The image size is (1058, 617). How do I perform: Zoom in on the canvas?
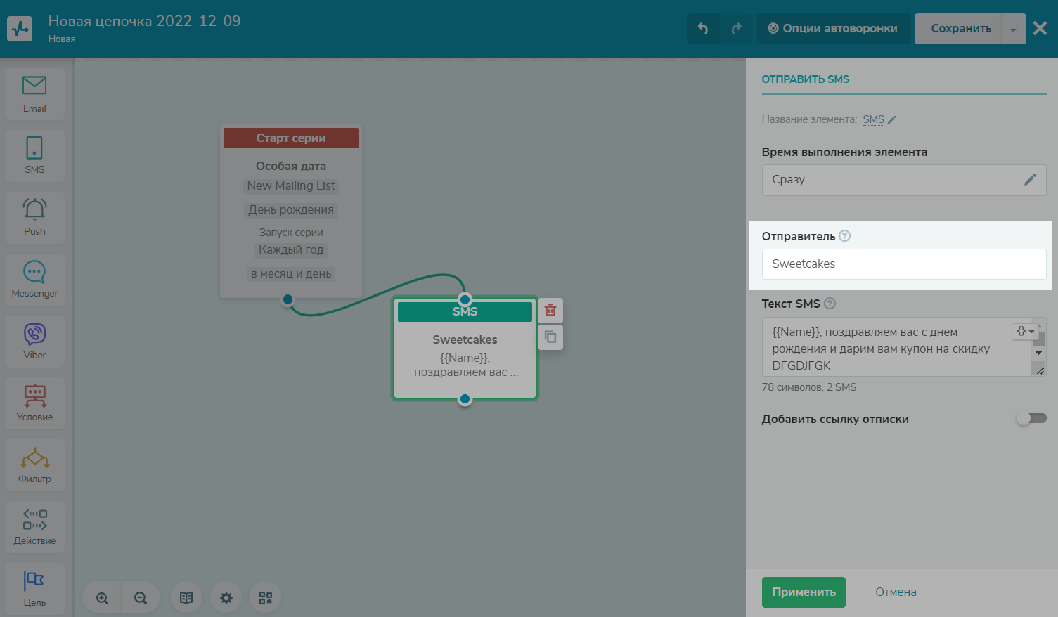click(x=102, y=598)
